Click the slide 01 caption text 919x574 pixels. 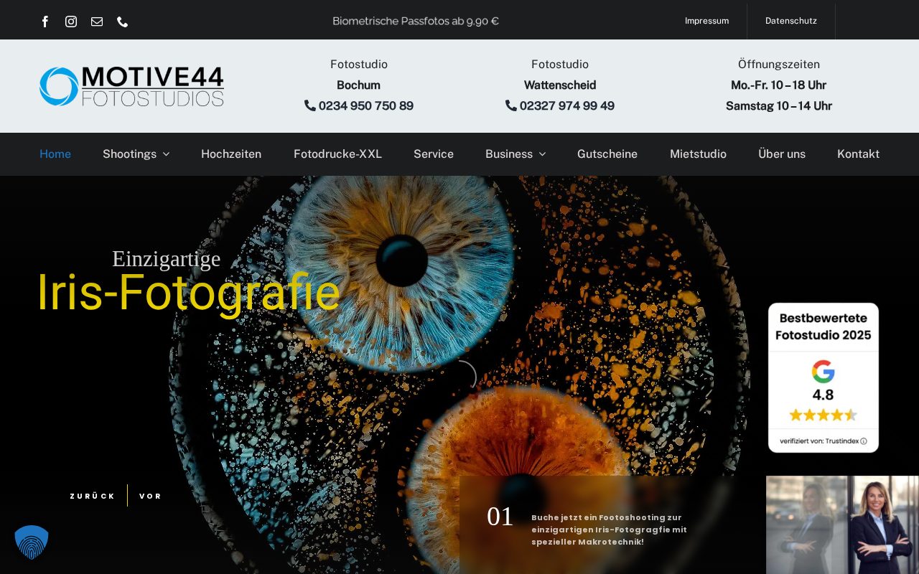coord(609,530)
